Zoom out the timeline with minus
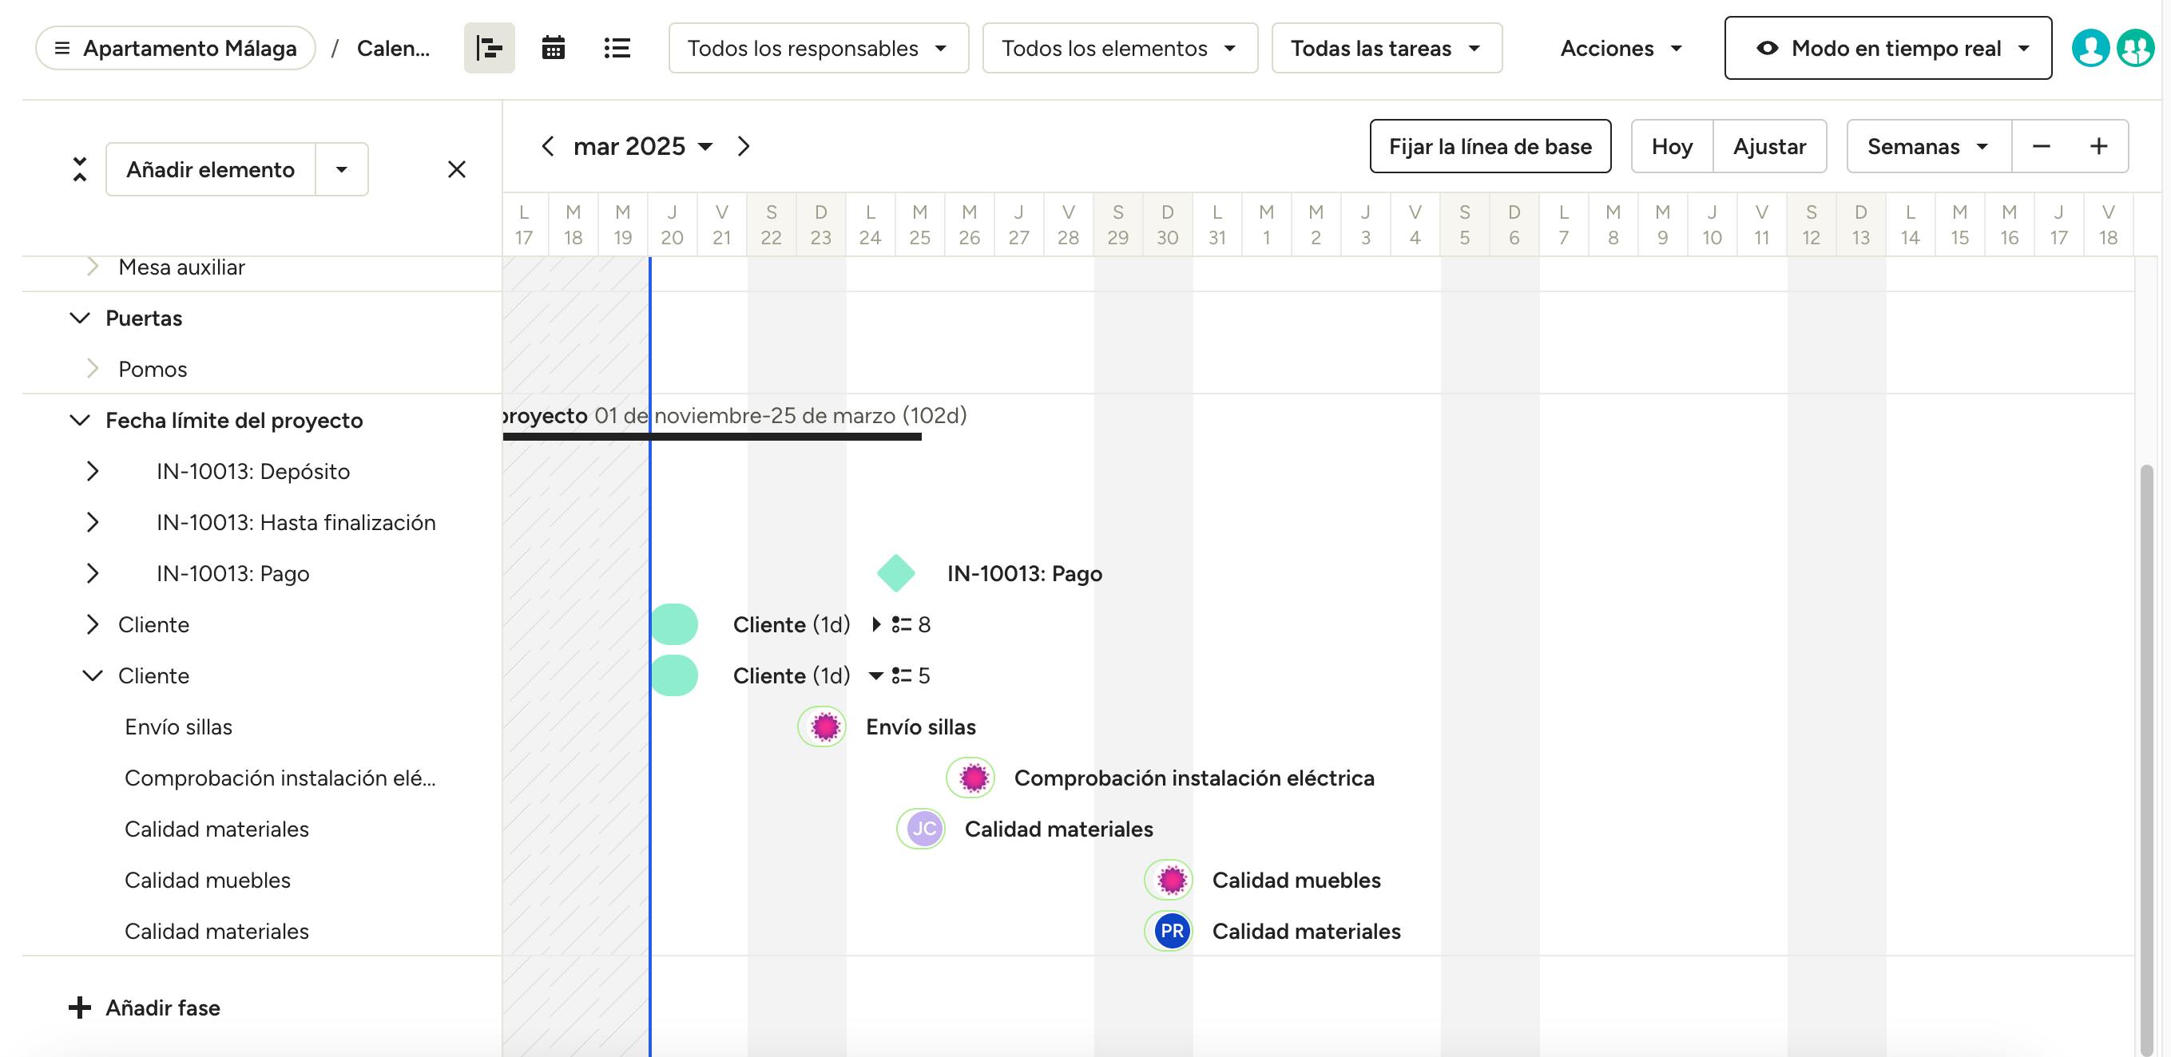Screen dimensions: 2171x1057 [2040, 147]
